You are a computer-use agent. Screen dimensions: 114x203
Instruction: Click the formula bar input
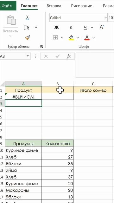(95, 65)
